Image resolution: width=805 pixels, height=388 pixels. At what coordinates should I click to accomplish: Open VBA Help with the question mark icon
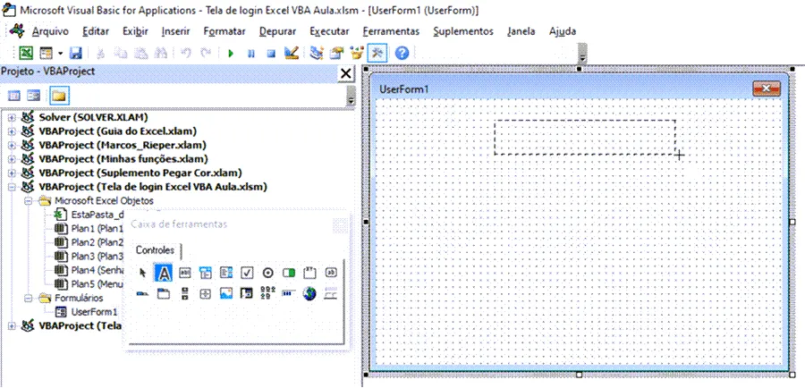coord(402,53)
